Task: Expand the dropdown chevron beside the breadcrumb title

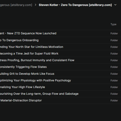Action: point(115,5)
